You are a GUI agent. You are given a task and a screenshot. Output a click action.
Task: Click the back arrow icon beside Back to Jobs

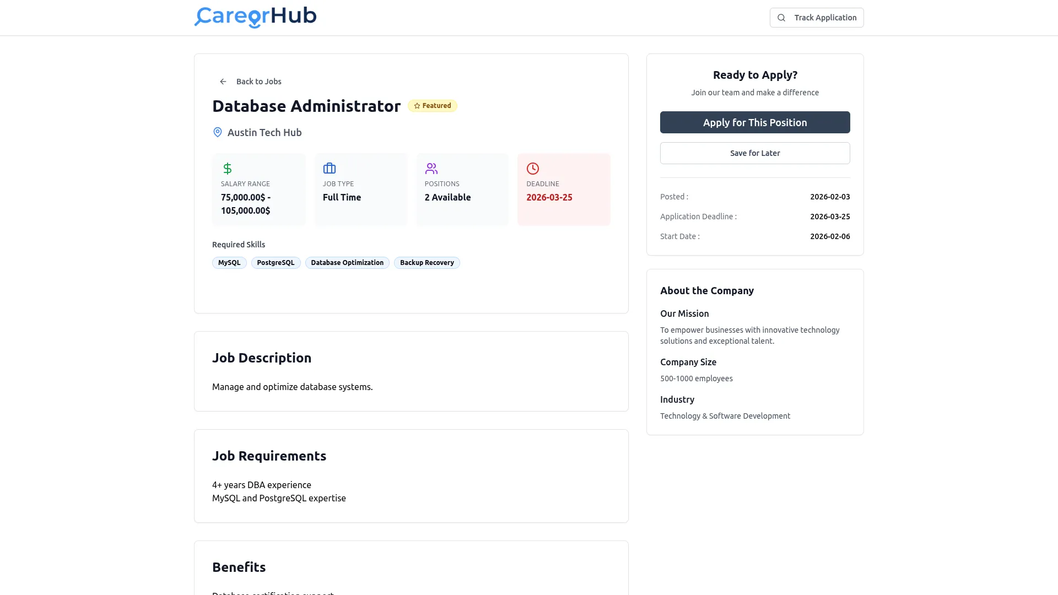pyautogui.click(x=223, y=82)
